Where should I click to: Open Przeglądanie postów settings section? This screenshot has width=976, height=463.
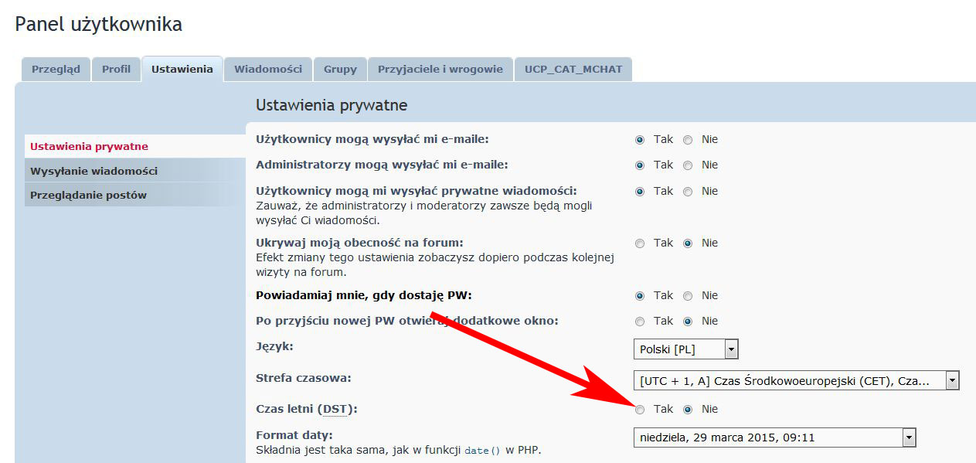[88, 195]
